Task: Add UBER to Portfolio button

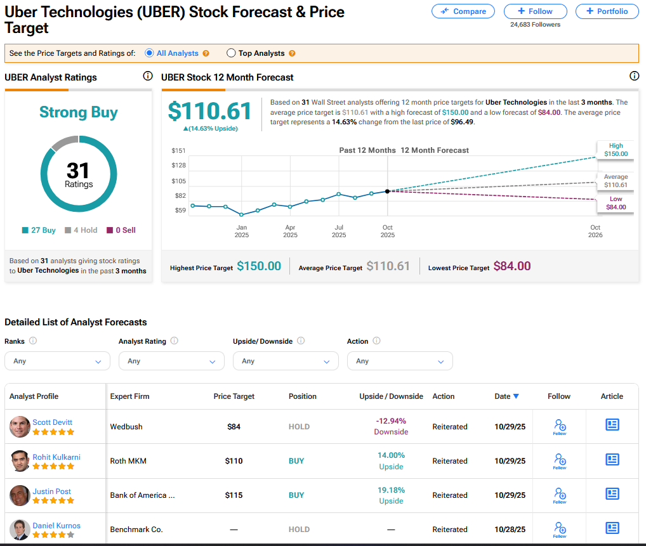Action: coord(607,11)
